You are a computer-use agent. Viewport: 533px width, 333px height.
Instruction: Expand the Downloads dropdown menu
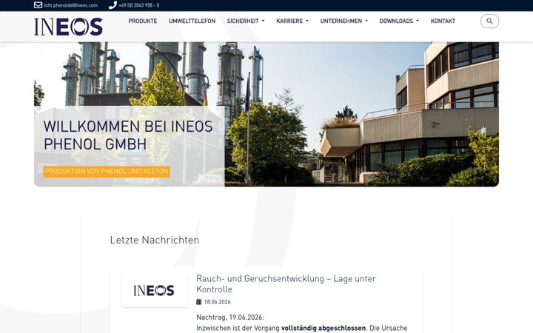399,21
